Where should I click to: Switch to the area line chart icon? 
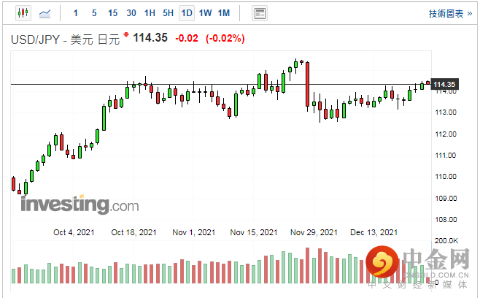tap(45, 13)
